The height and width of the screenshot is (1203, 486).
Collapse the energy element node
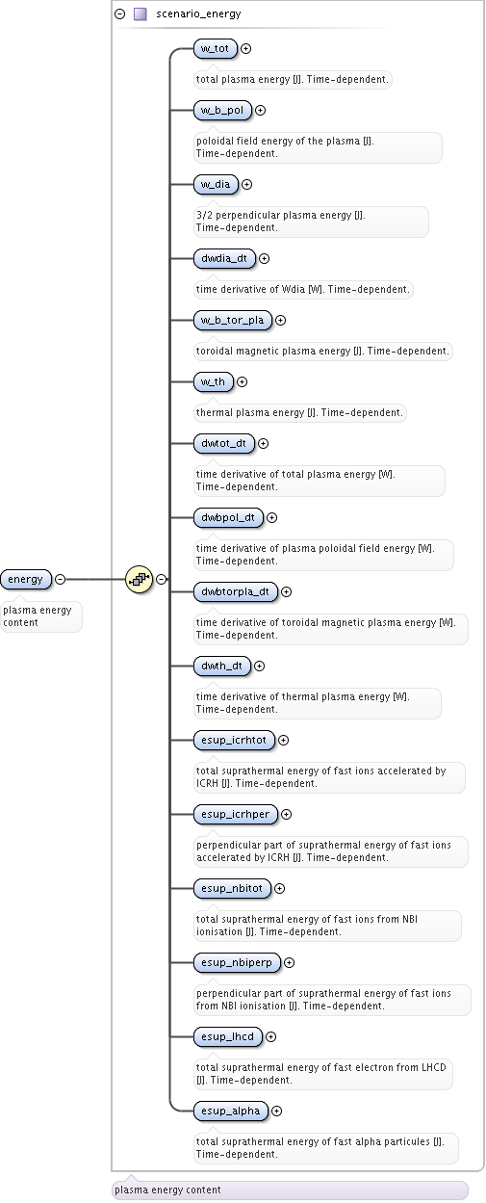(x=60, y=579)
